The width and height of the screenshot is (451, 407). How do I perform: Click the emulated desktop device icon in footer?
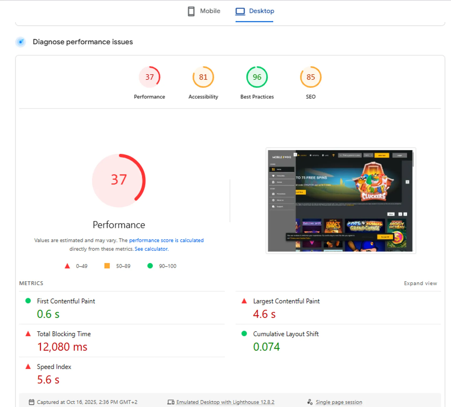coord(171,402)
